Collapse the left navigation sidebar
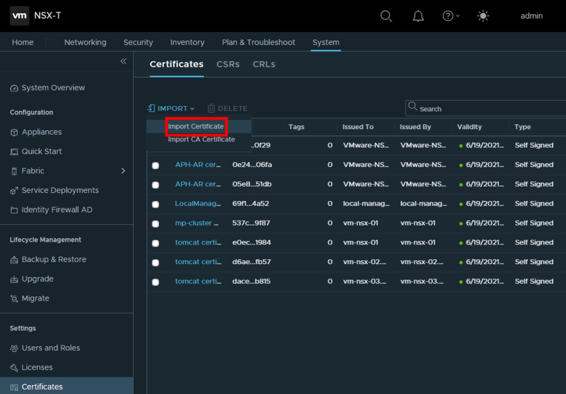 point(123,61)
